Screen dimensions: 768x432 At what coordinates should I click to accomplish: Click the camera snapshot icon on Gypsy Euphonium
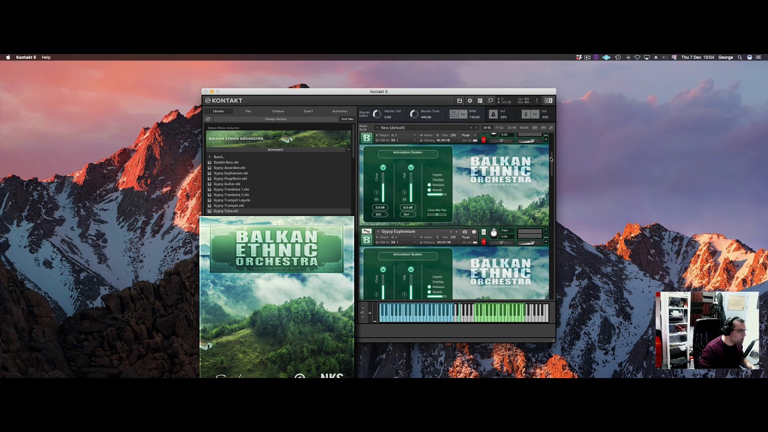coord(465,232)
